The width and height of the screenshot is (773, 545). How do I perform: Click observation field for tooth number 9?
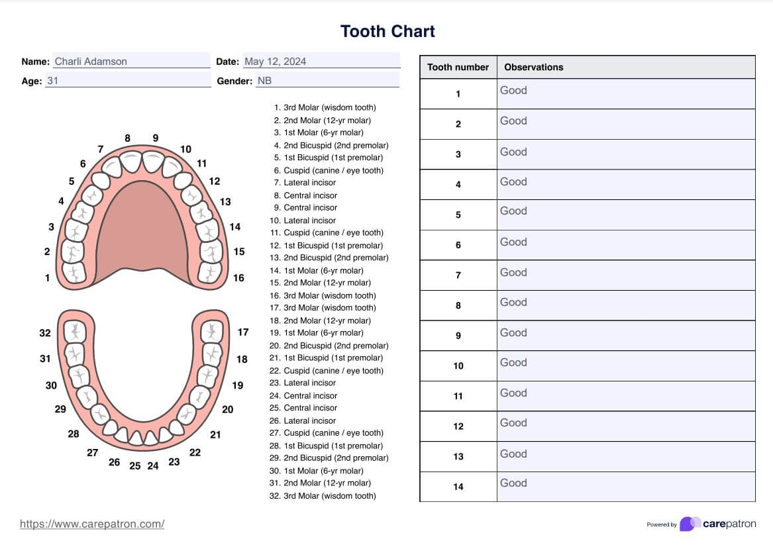[x=626, y=336]
